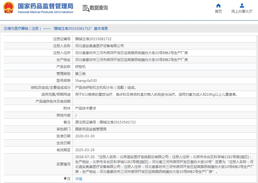Open the 数据查询 search icon

(x=86, y=8)
